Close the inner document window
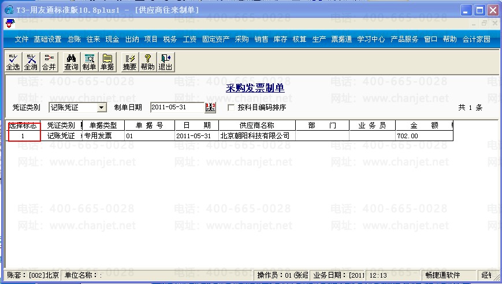The image size is (502, 284). coord(495,23)
